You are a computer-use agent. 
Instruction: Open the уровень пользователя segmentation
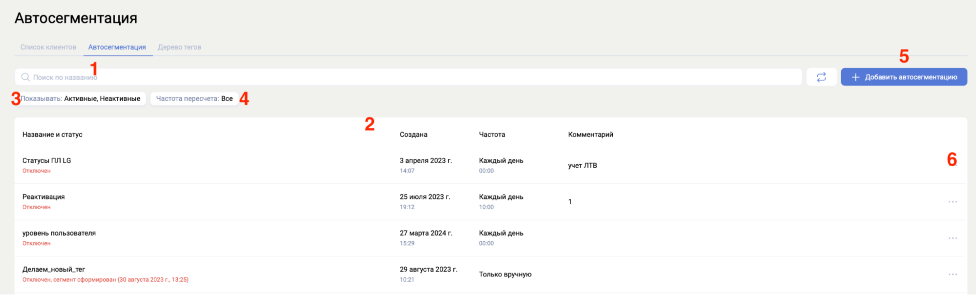tap(59, 233)
